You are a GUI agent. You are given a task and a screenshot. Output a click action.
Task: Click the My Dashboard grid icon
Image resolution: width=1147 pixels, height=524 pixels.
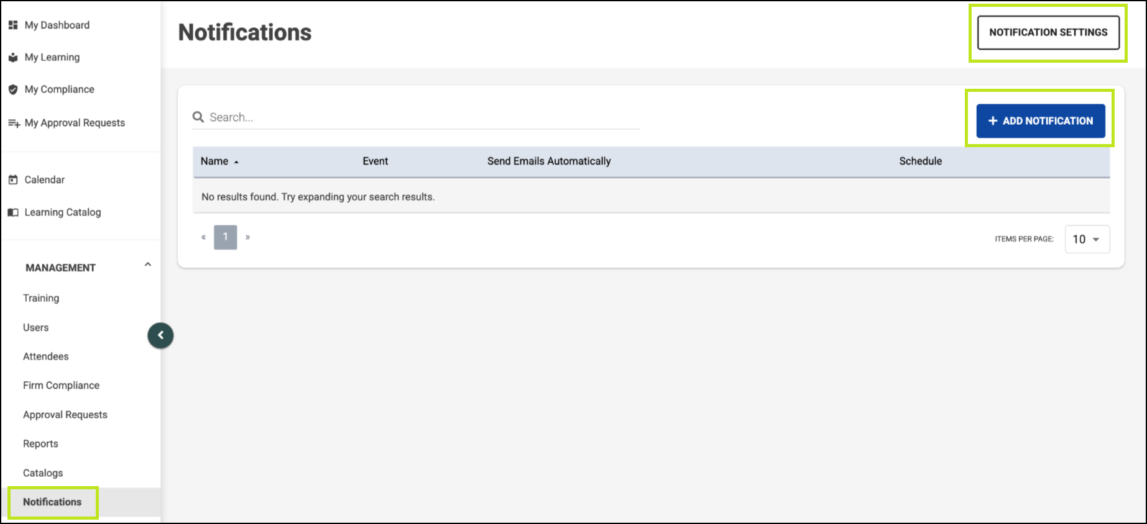pos(13,25)
